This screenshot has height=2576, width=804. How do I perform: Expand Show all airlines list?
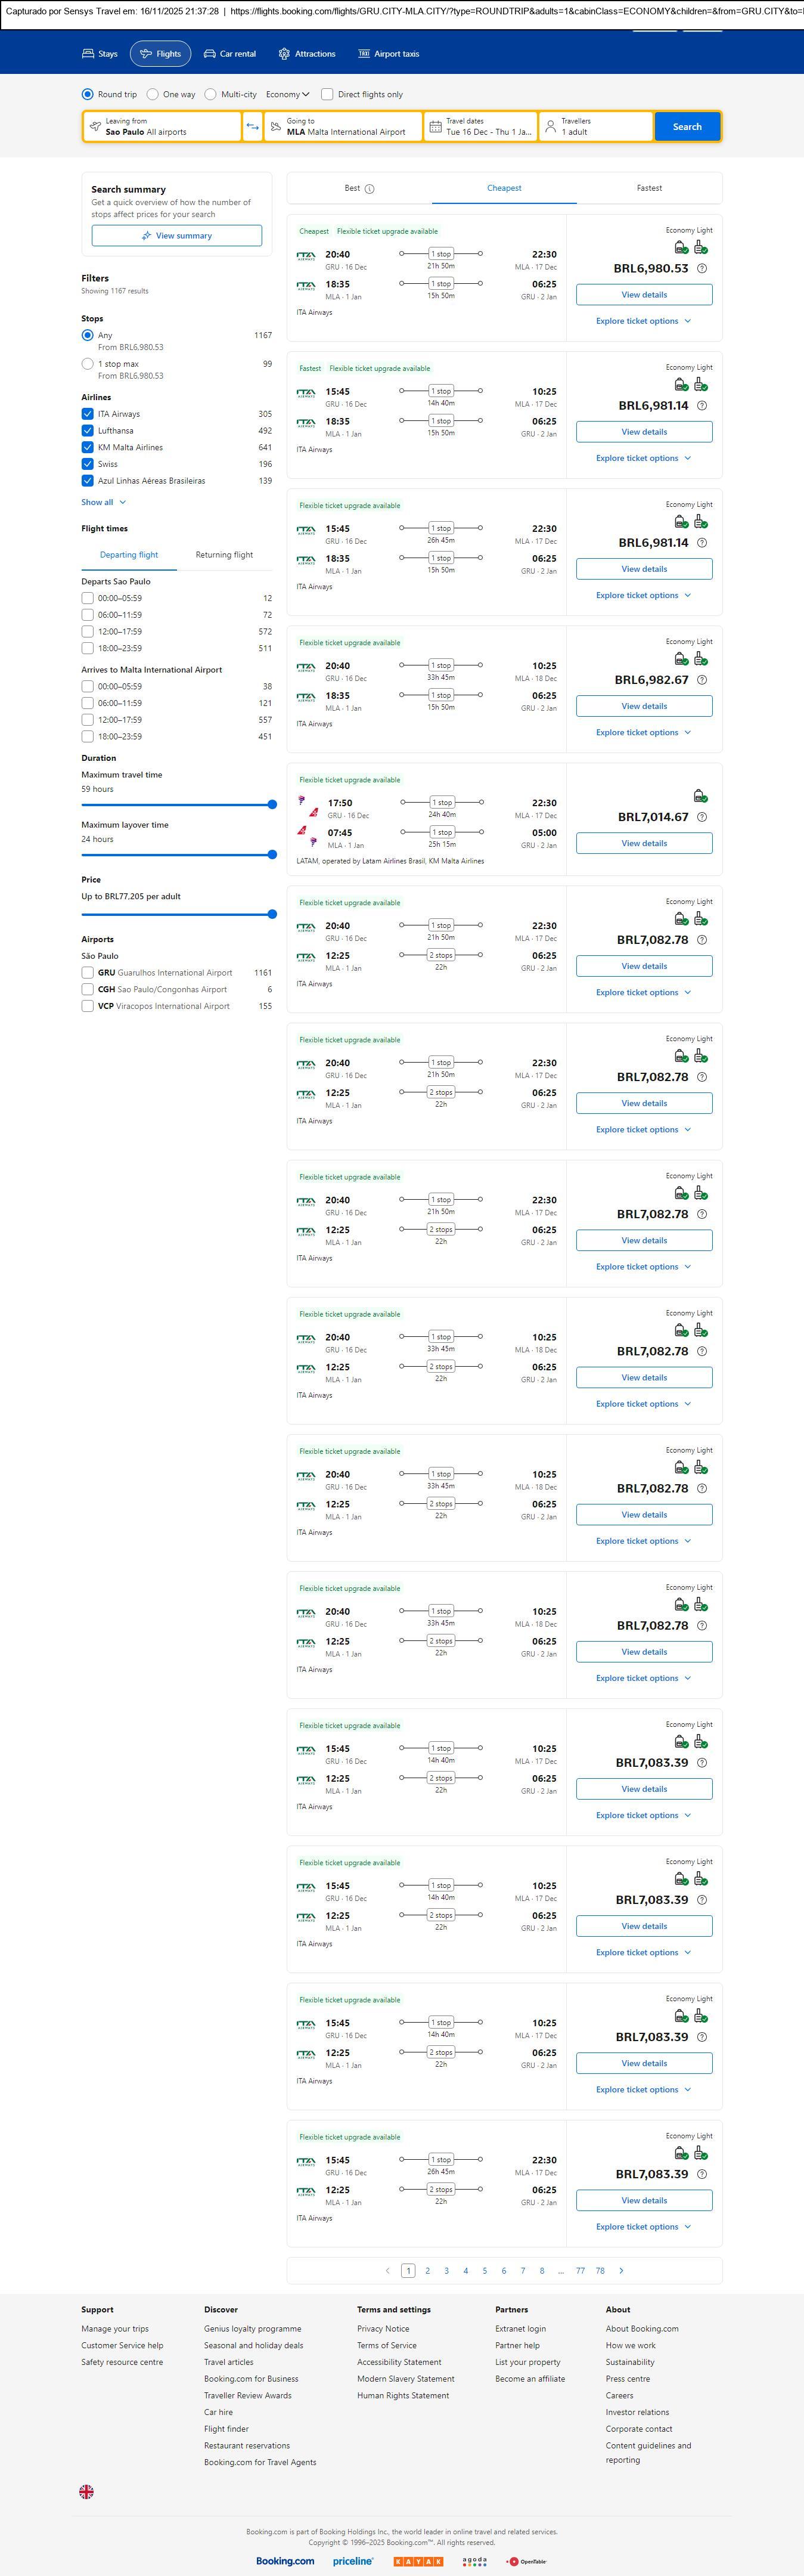tap(104, 502)
